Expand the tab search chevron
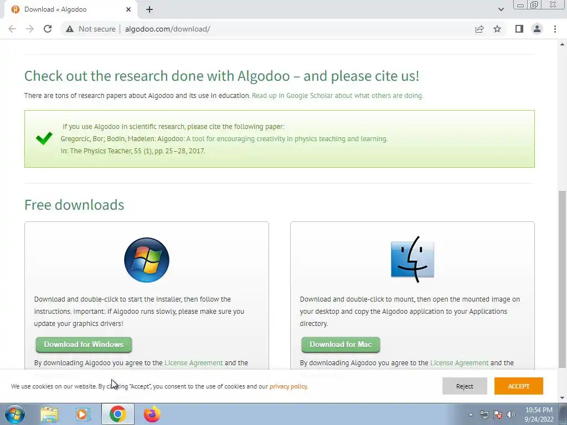This screenshot has width=567, height=425. 501,9
